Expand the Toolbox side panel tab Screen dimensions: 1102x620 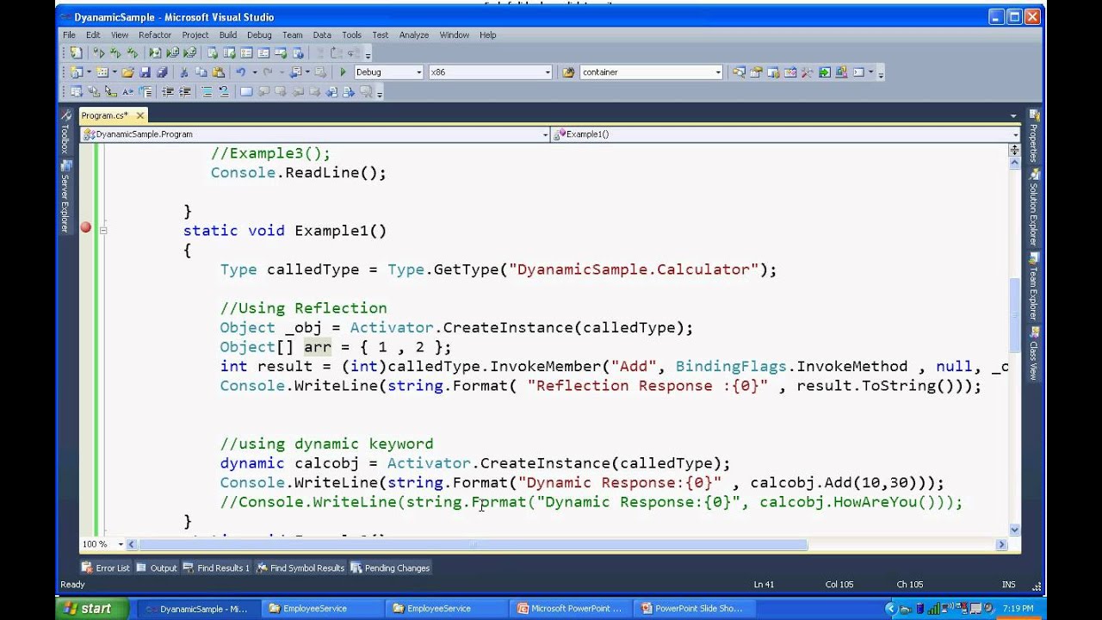point(65,133)
